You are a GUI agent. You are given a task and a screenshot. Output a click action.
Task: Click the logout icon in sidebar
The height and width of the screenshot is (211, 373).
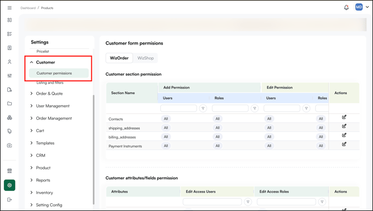click(x=9, y=199)
